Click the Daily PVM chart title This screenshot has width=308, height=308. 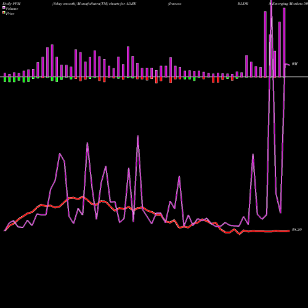coord(12,4)
